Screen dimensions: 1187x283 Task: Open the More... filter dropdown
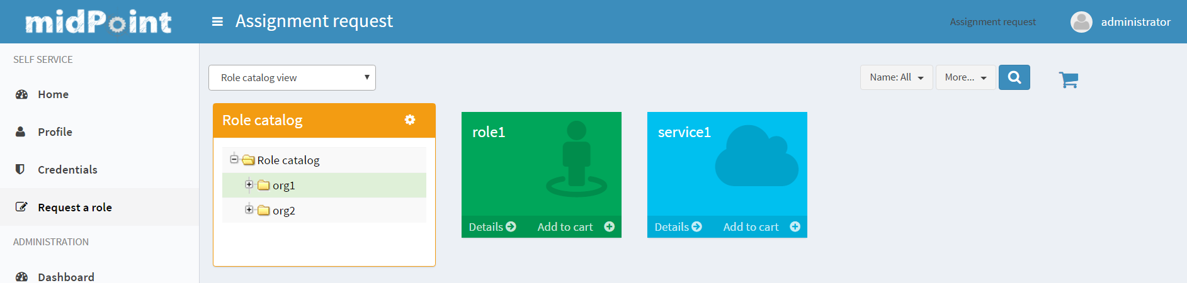point(965,77)
